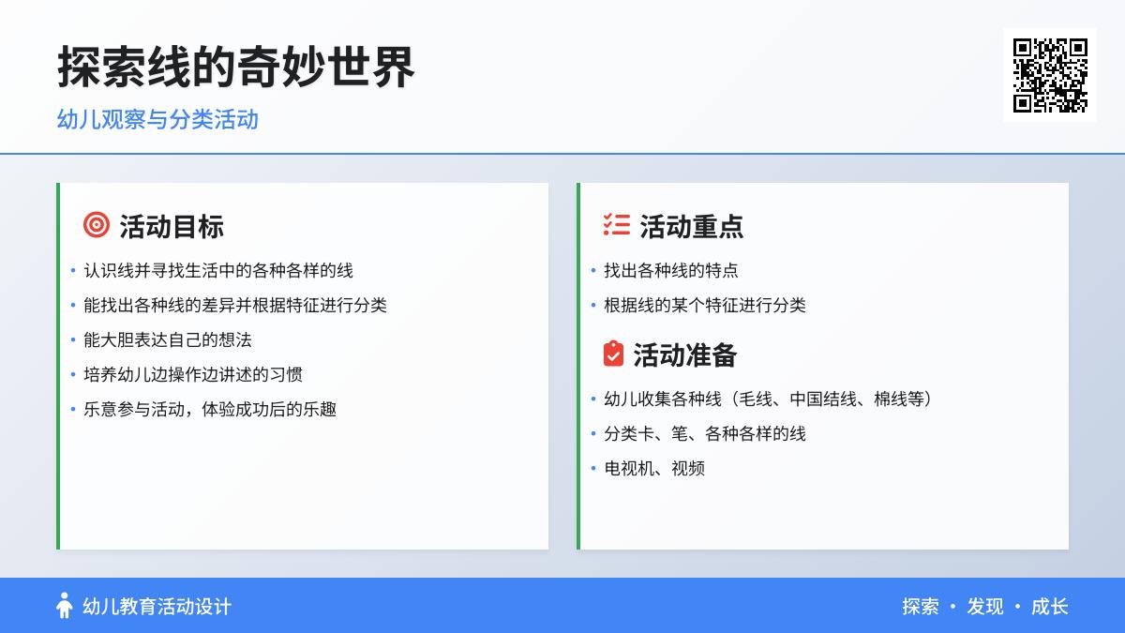Click the bullet 分类卡、笔、各种各样的线
Image resolution: width=1125 pixels, height=633 pixels.
coord(705,434)
